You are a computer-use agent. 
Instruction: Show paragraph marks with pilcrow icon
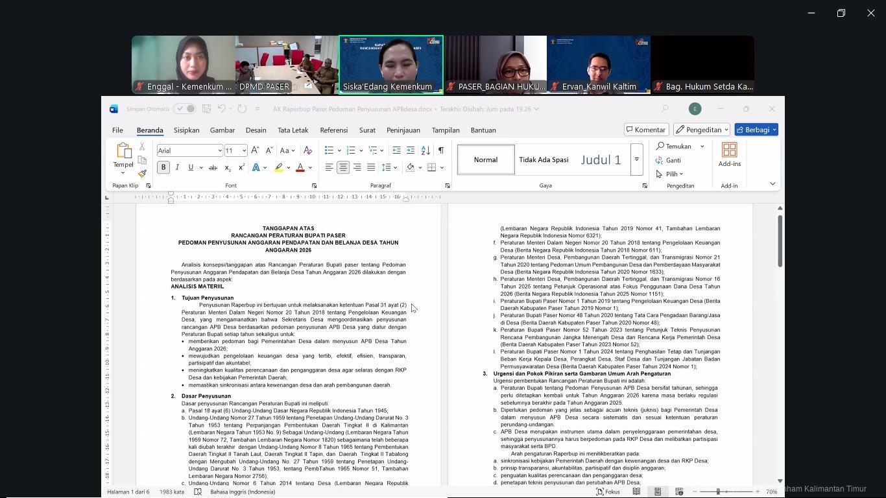[440, 150]
